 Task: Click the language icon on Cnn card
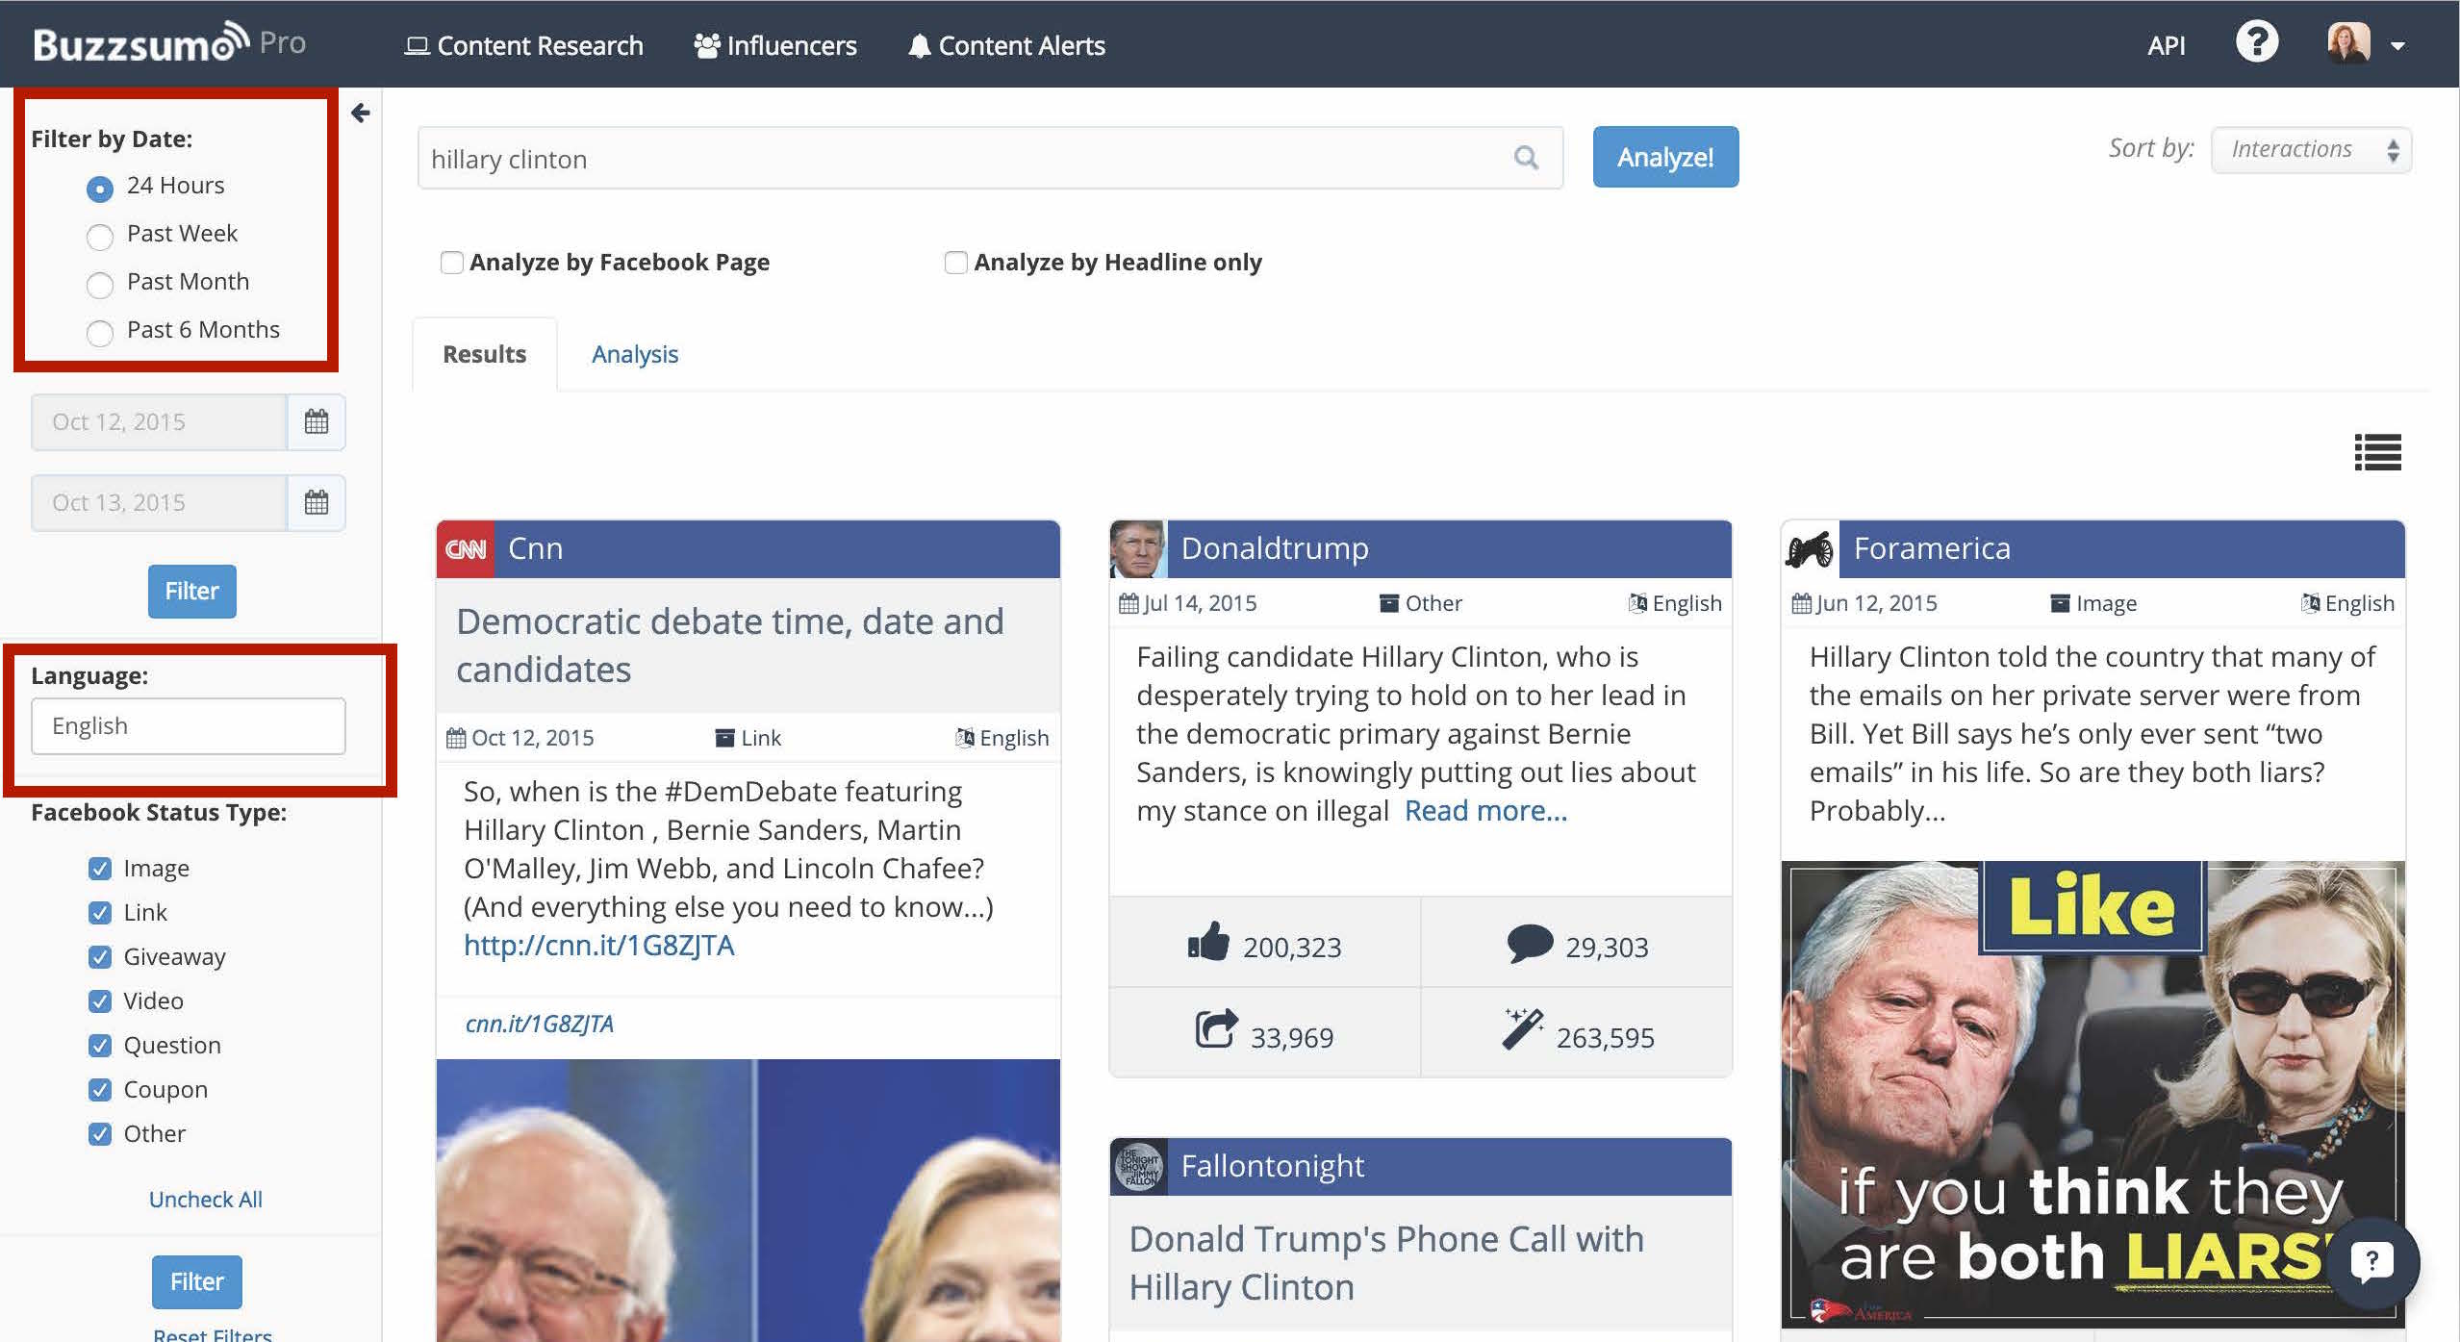click(965, 738)
